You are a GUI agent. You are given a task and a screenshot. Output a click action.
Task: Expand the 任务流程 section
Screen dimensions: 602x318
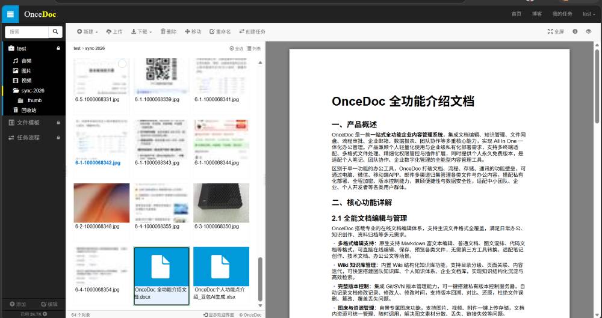click(x=28, y=137)
